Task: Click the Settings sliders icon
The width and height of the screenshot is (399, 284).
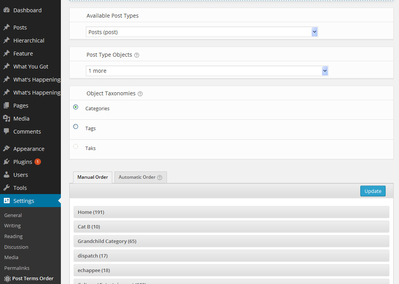Action: 7,201
